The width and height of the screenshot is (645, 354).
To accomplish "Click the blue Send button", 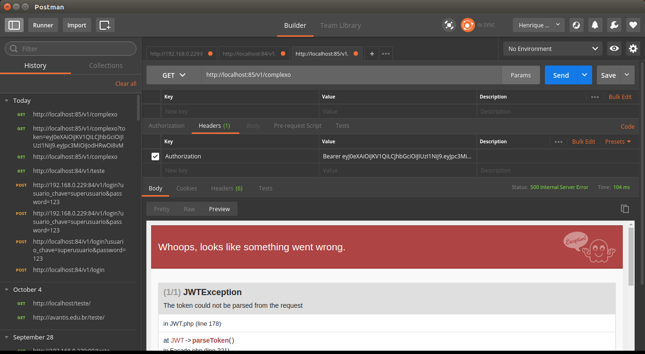I will tap(561, 75).
